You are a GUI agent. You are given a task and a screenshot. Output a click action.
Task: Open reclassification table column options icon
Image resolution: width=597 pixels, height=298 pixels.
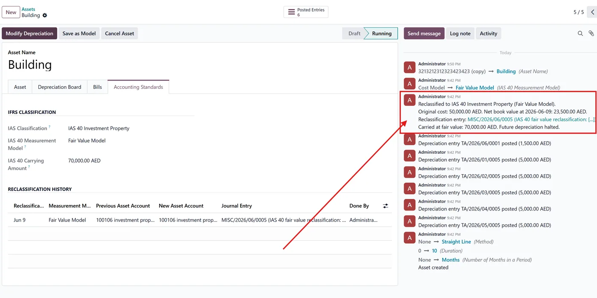(385, 206)
